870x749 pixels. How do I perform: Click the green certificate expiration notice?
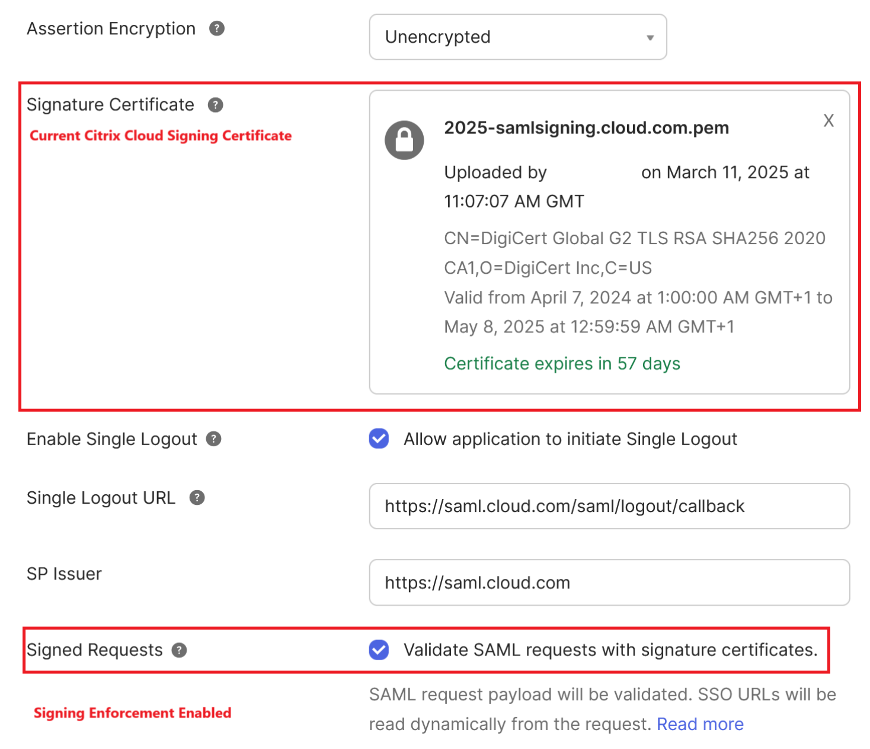[562, 363]
